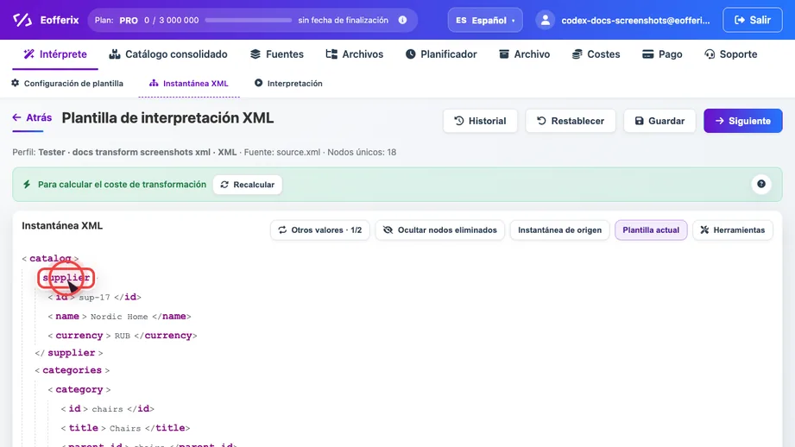The image size is (795, 447).
Task: Switch to the Fuentes tab
Action: pos(277,54)
